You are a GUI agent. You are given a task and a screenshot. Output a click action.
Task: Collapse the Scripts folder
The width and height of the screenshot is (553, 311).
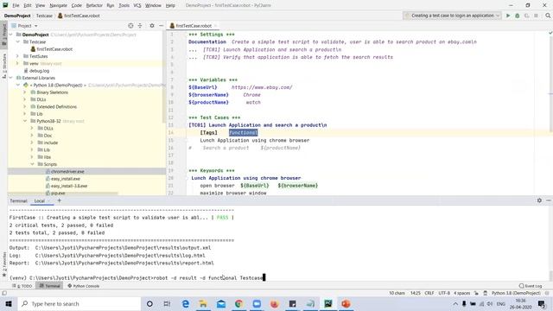click(32, 164)
